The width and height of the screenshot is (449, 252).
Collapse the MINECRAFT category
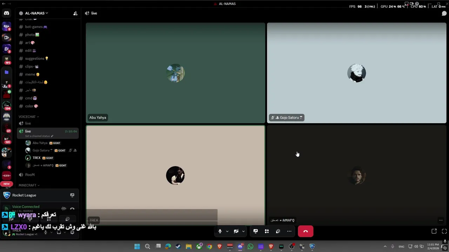29,185
